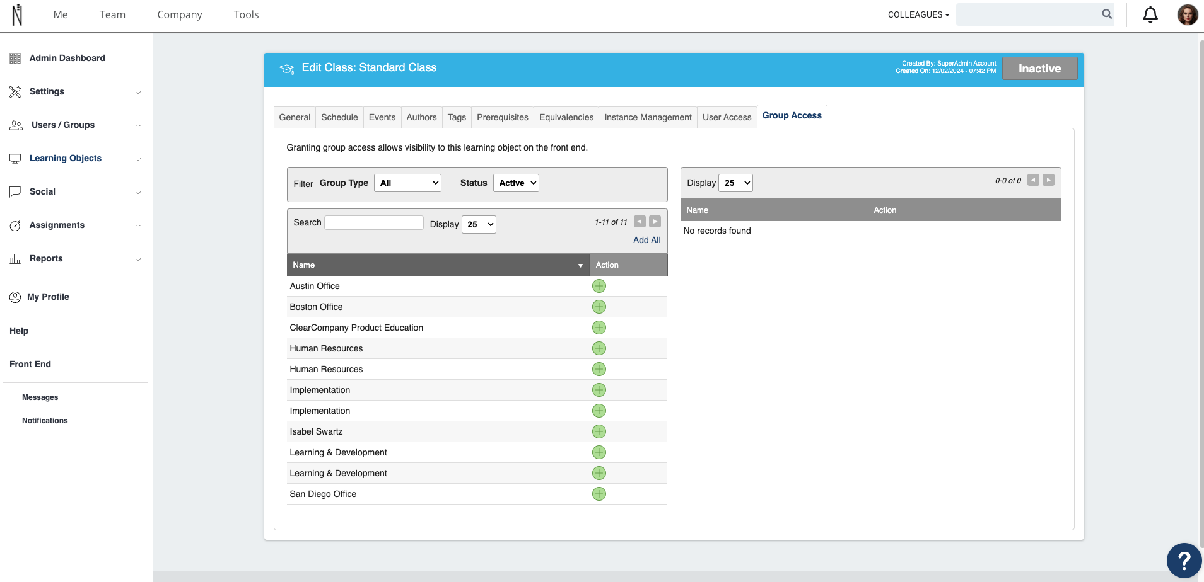Click the Social chat bubble icon

(15, 192)
